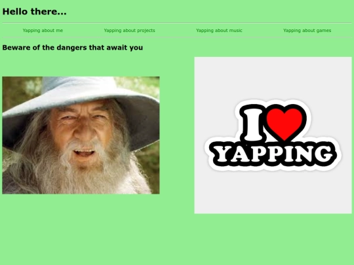Click 'Beware of the dangers that await you' heading

[73, 48]
